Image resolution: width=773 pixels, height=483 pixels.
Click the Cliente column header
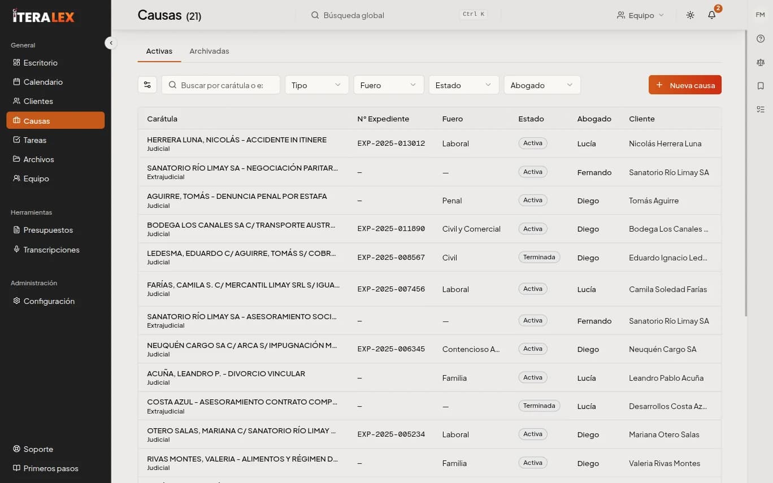[642, 119]
